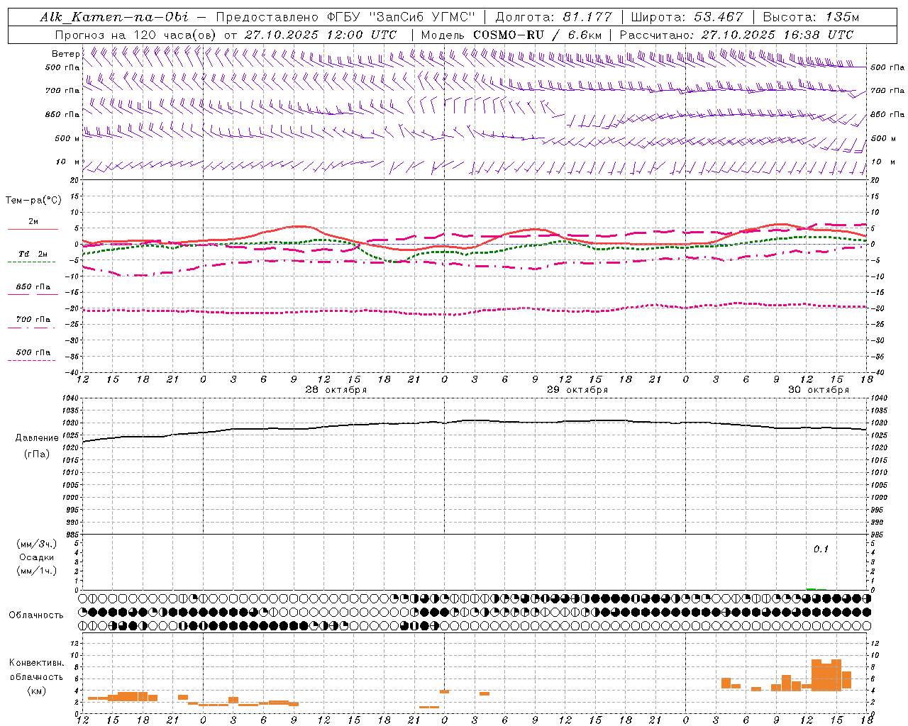Viewport: 908px width, 726px height.
Task: Click the (мм/3ч.) precipitation unit label
Action: coord(37,544)
